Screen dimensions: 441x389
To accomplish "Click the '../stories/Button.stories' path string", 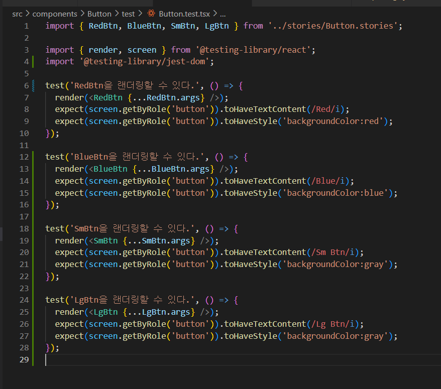I will click(333, 26).
